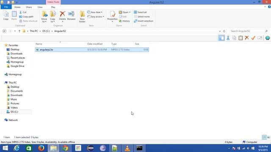The height and width of the screenshot is (152, 271).
Task: Open the Copy to dropdown
Action: click(x=53, y=20)
